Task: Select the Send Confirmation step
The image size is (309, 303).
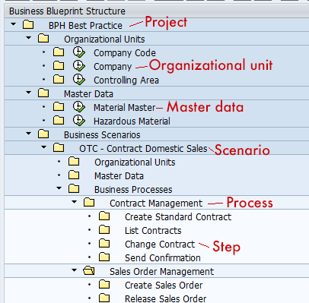Action: click(x=163, y=258)
